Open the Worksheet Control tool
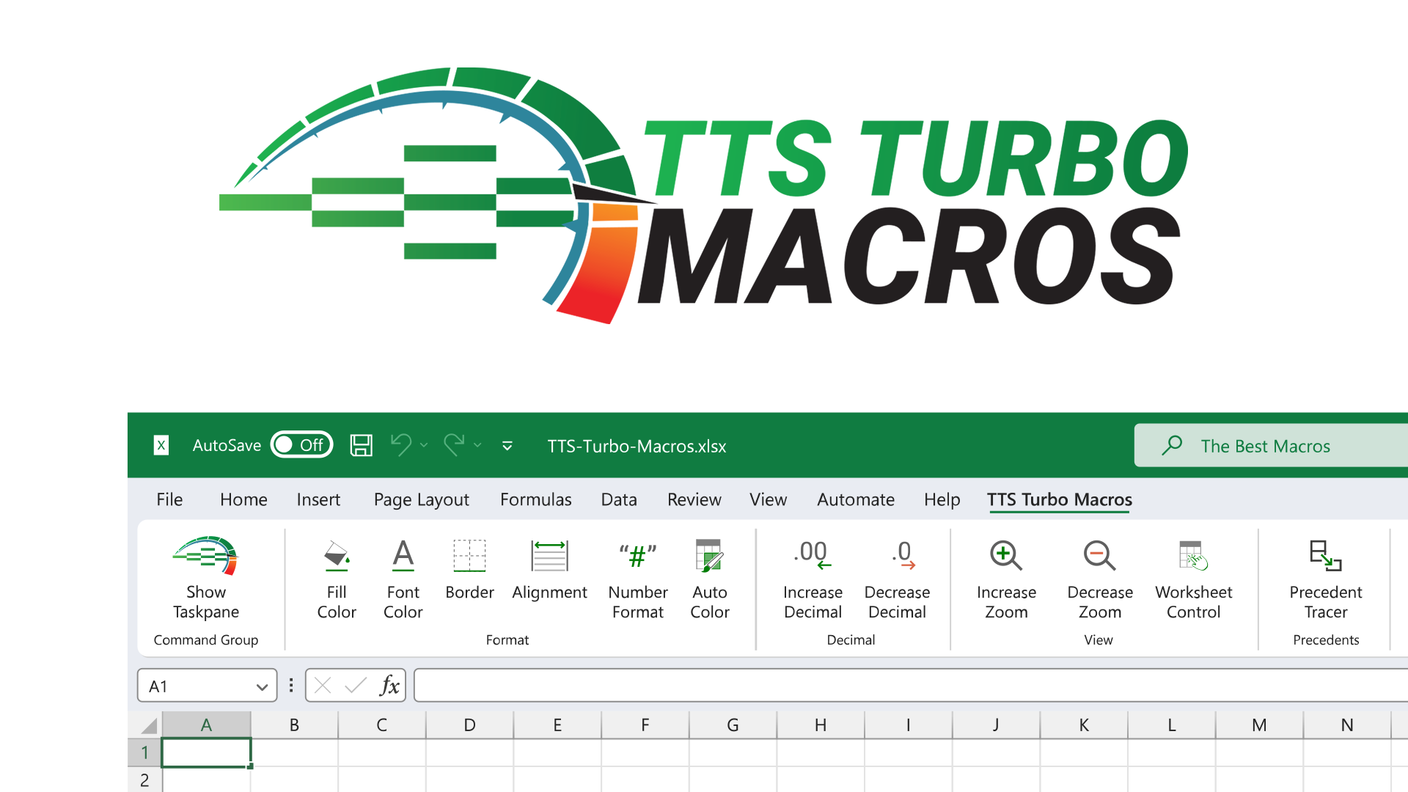1408x792 pixels. pyautogui.click(x=1193, y=556)
